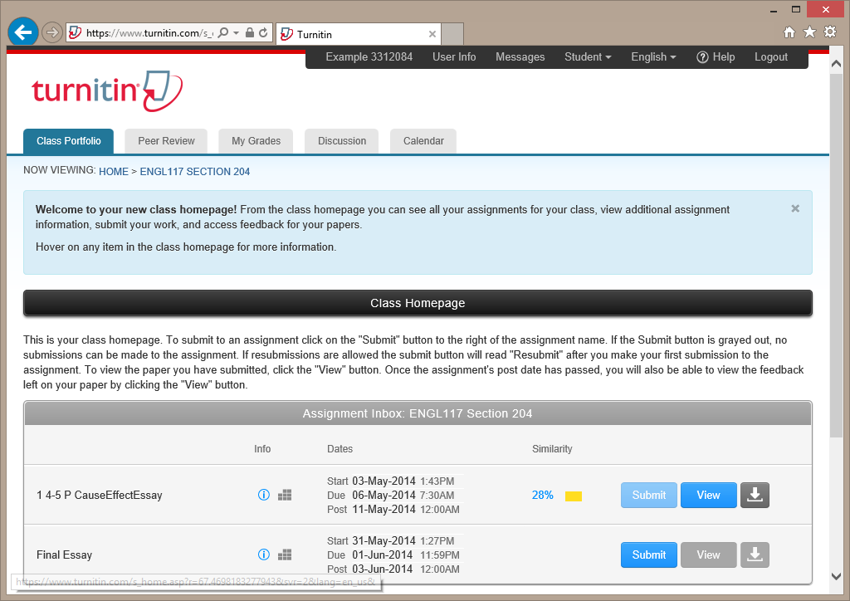
Task: Open browser tools gear icon
Action: pos(829,32)
